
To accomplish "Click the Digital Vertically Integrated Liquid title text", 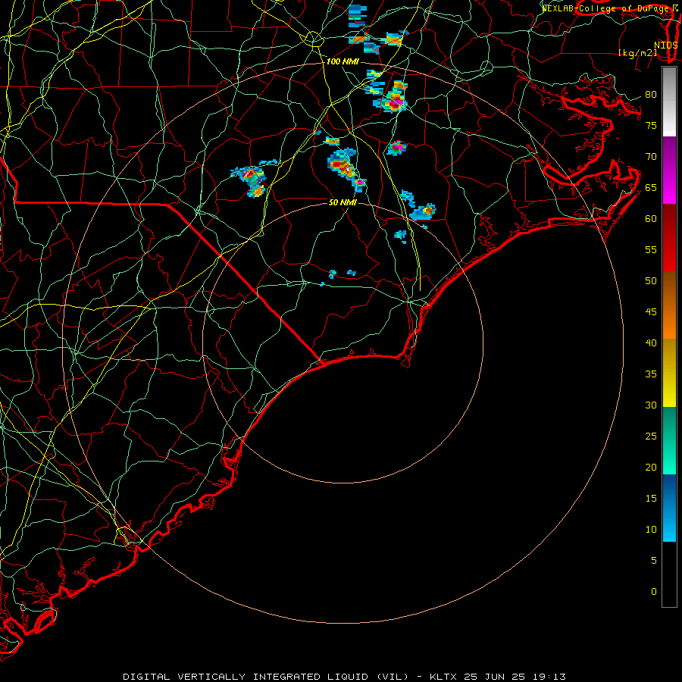I will pos(265,677).
